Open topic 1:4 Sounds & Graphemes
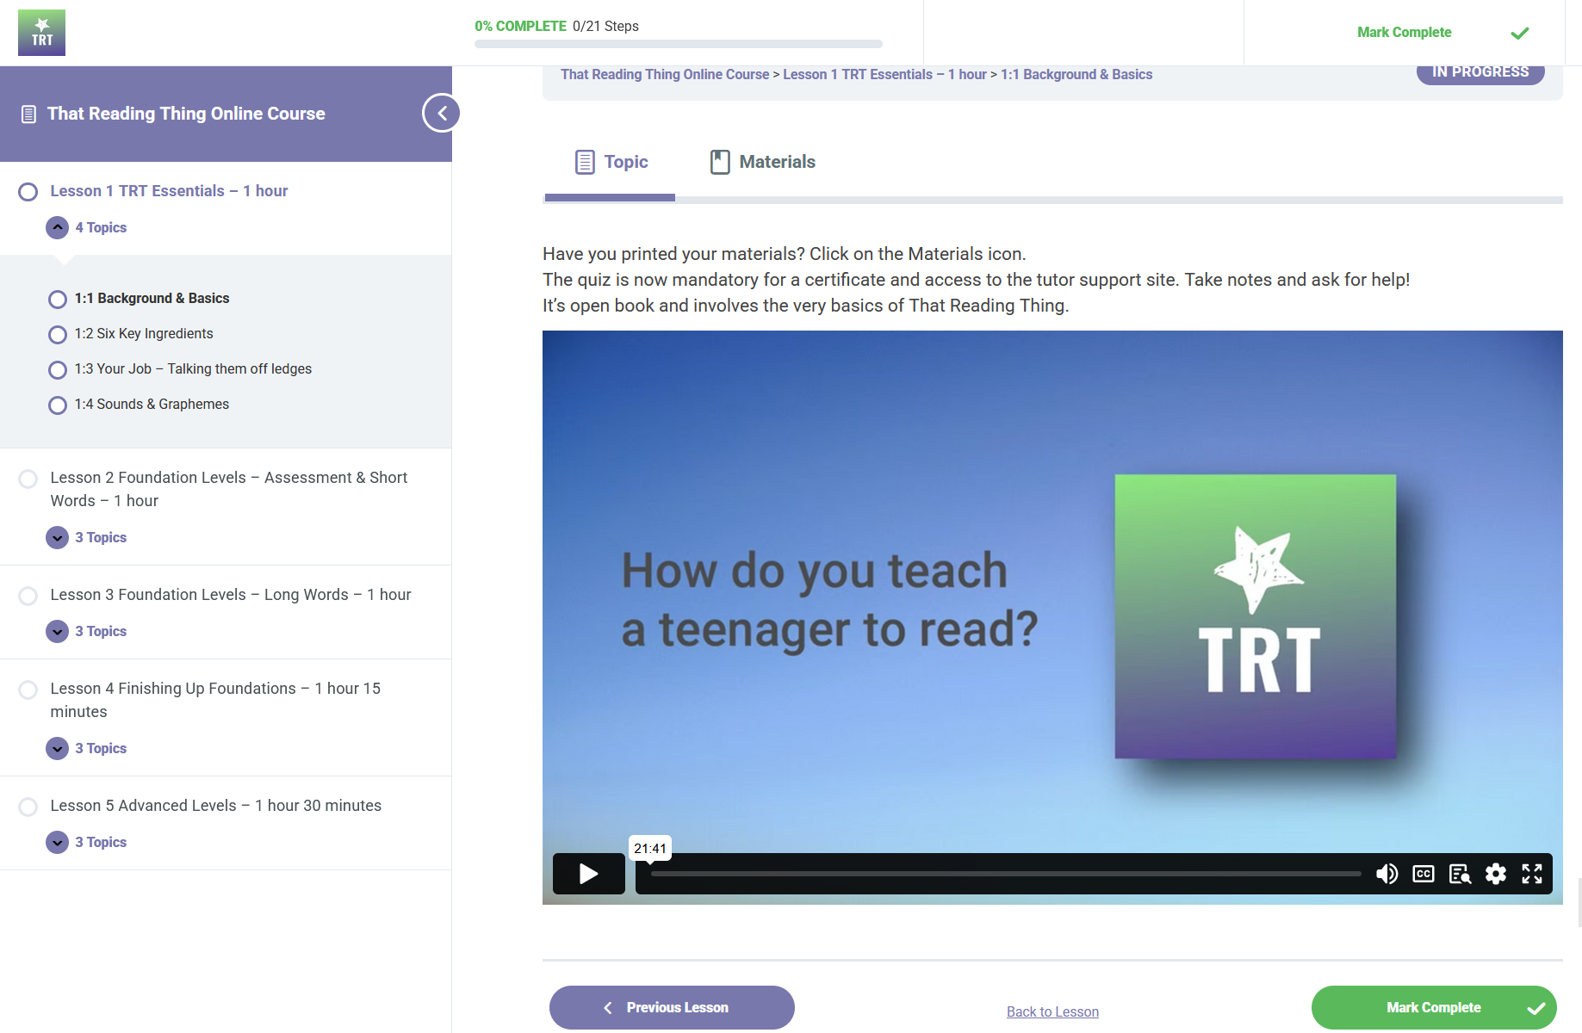 tap(152, 405)
